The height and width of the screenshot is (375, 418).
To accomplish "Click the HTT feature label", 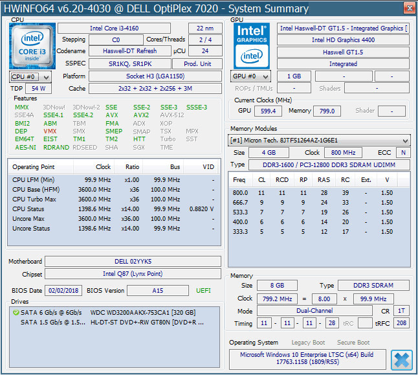I will tap(139, 139).
